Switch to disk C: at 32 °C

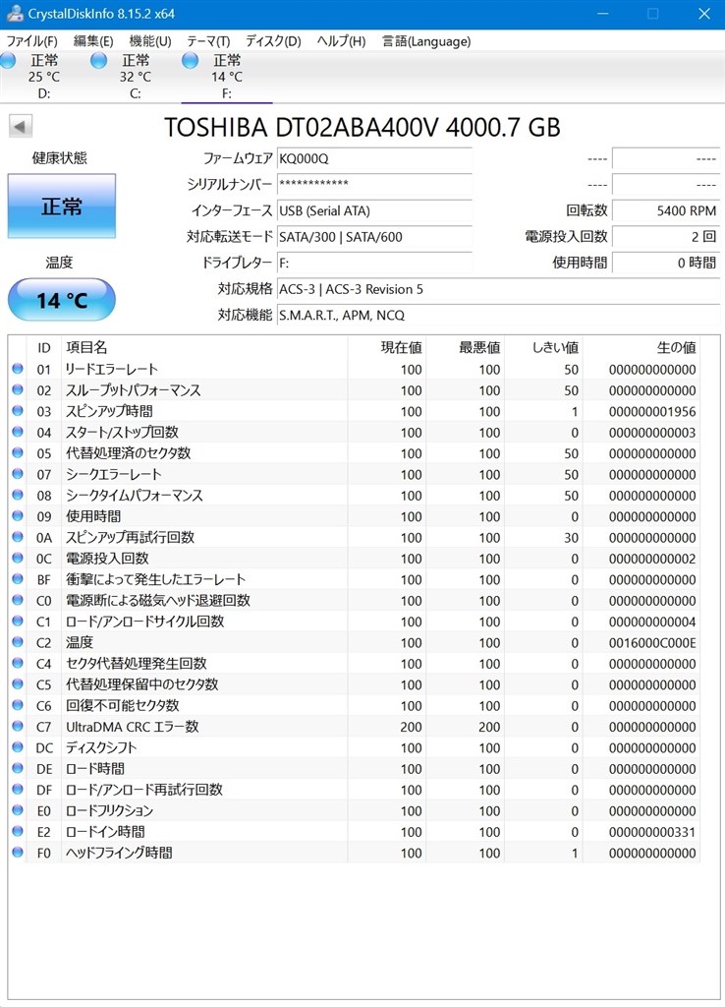(136, 77)
